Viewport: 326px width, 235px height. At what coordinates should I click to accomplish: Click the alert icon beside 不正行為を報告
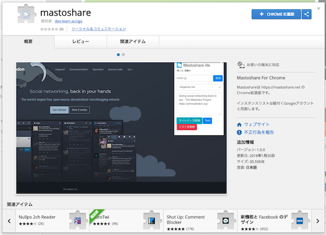click(239, 132)
